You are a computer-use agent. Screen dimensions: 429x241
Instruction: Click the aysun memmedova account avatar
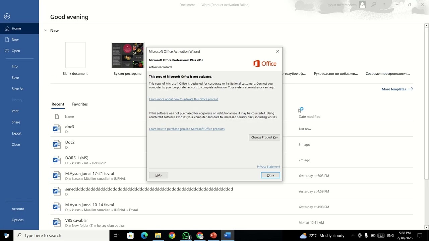pyautogui.click(x=362, y=5)
